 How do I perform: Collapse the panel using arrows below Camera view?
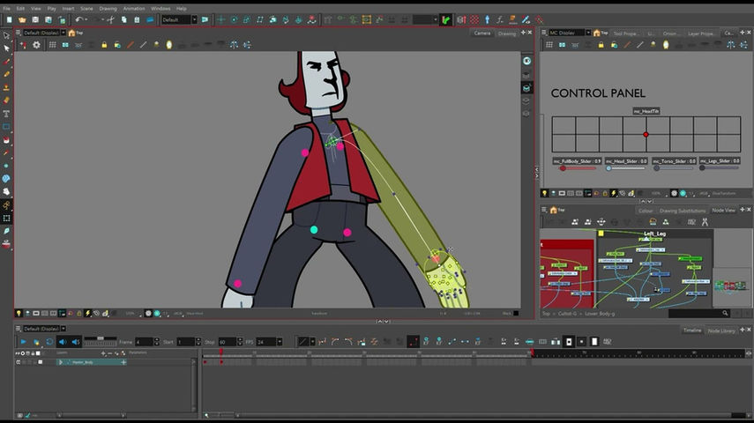(383, 321)
